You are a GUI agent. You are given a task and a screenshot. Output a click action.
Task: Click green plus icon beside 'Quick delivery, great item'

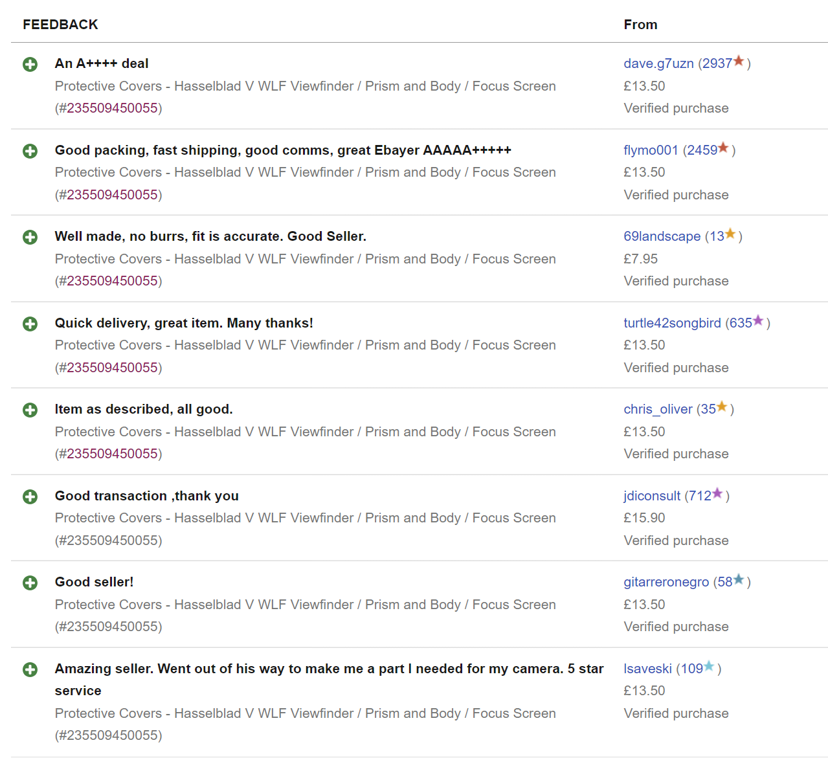coord(30,324)
